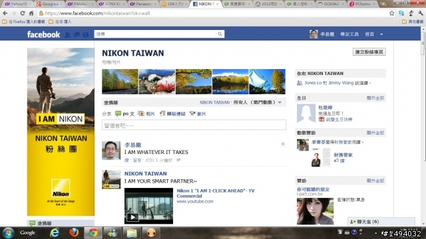Switch to the Google+ browser tab
The height and width of the screenshot is (239, 426).
pos(49,4)
